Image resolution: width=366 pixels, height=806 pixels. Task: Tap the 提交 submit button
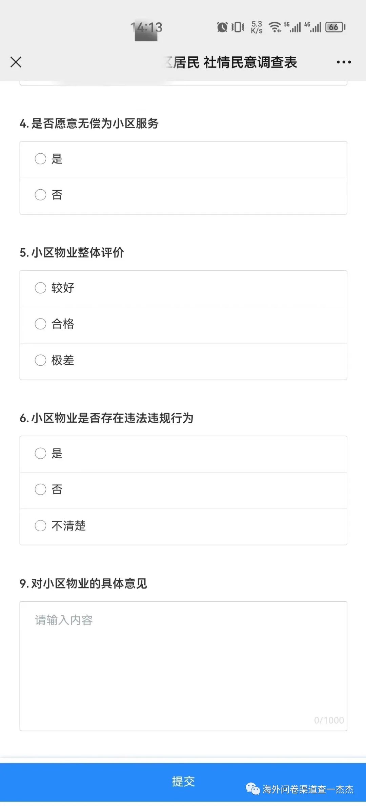point(183,781)
